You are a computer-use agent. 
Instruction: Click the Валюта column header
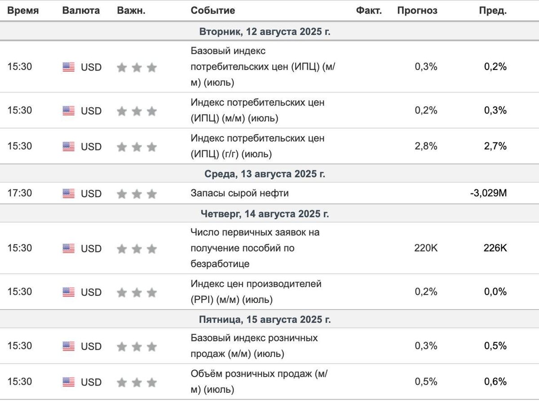(81, 11)
